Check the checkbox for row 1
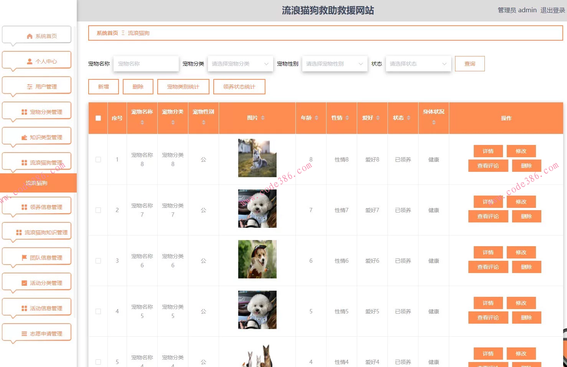 point(98,160)
